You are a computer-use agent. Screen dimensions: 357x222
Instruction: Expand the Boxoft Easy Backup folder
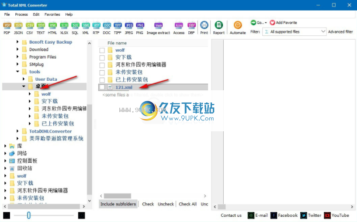coord(17,42)
